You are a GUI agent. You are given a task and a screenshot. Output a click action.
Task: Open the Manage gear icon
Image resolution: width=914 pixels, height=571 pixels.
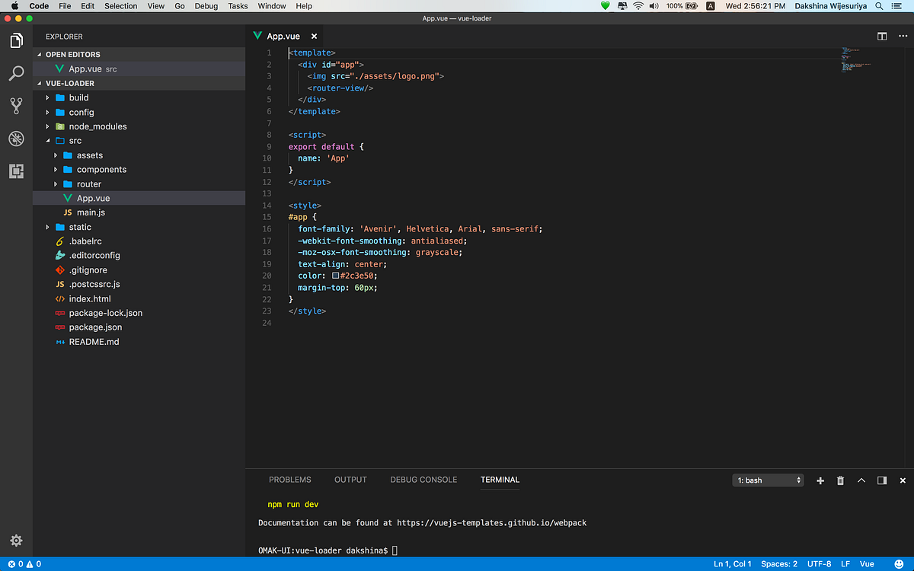coord(16,541)
